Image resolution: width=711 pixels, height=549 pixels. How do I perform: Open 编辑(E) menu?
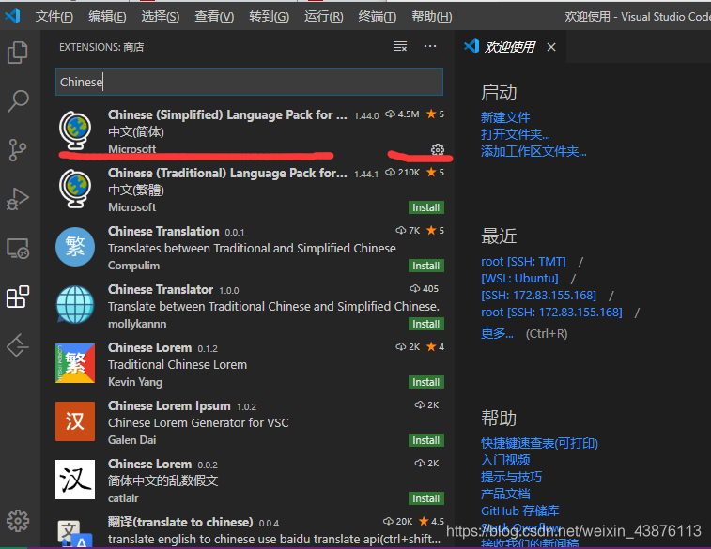tap(107, 16)
